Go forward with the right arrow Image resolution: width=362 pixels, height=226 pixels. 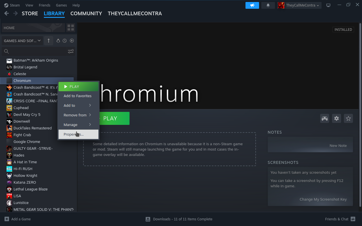(16, 13)
